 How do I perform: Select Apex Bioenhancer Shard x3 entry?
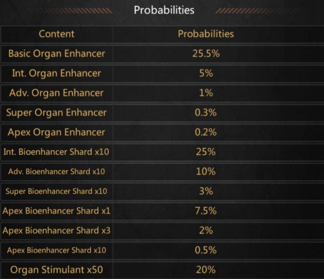[x=57, y=231]
